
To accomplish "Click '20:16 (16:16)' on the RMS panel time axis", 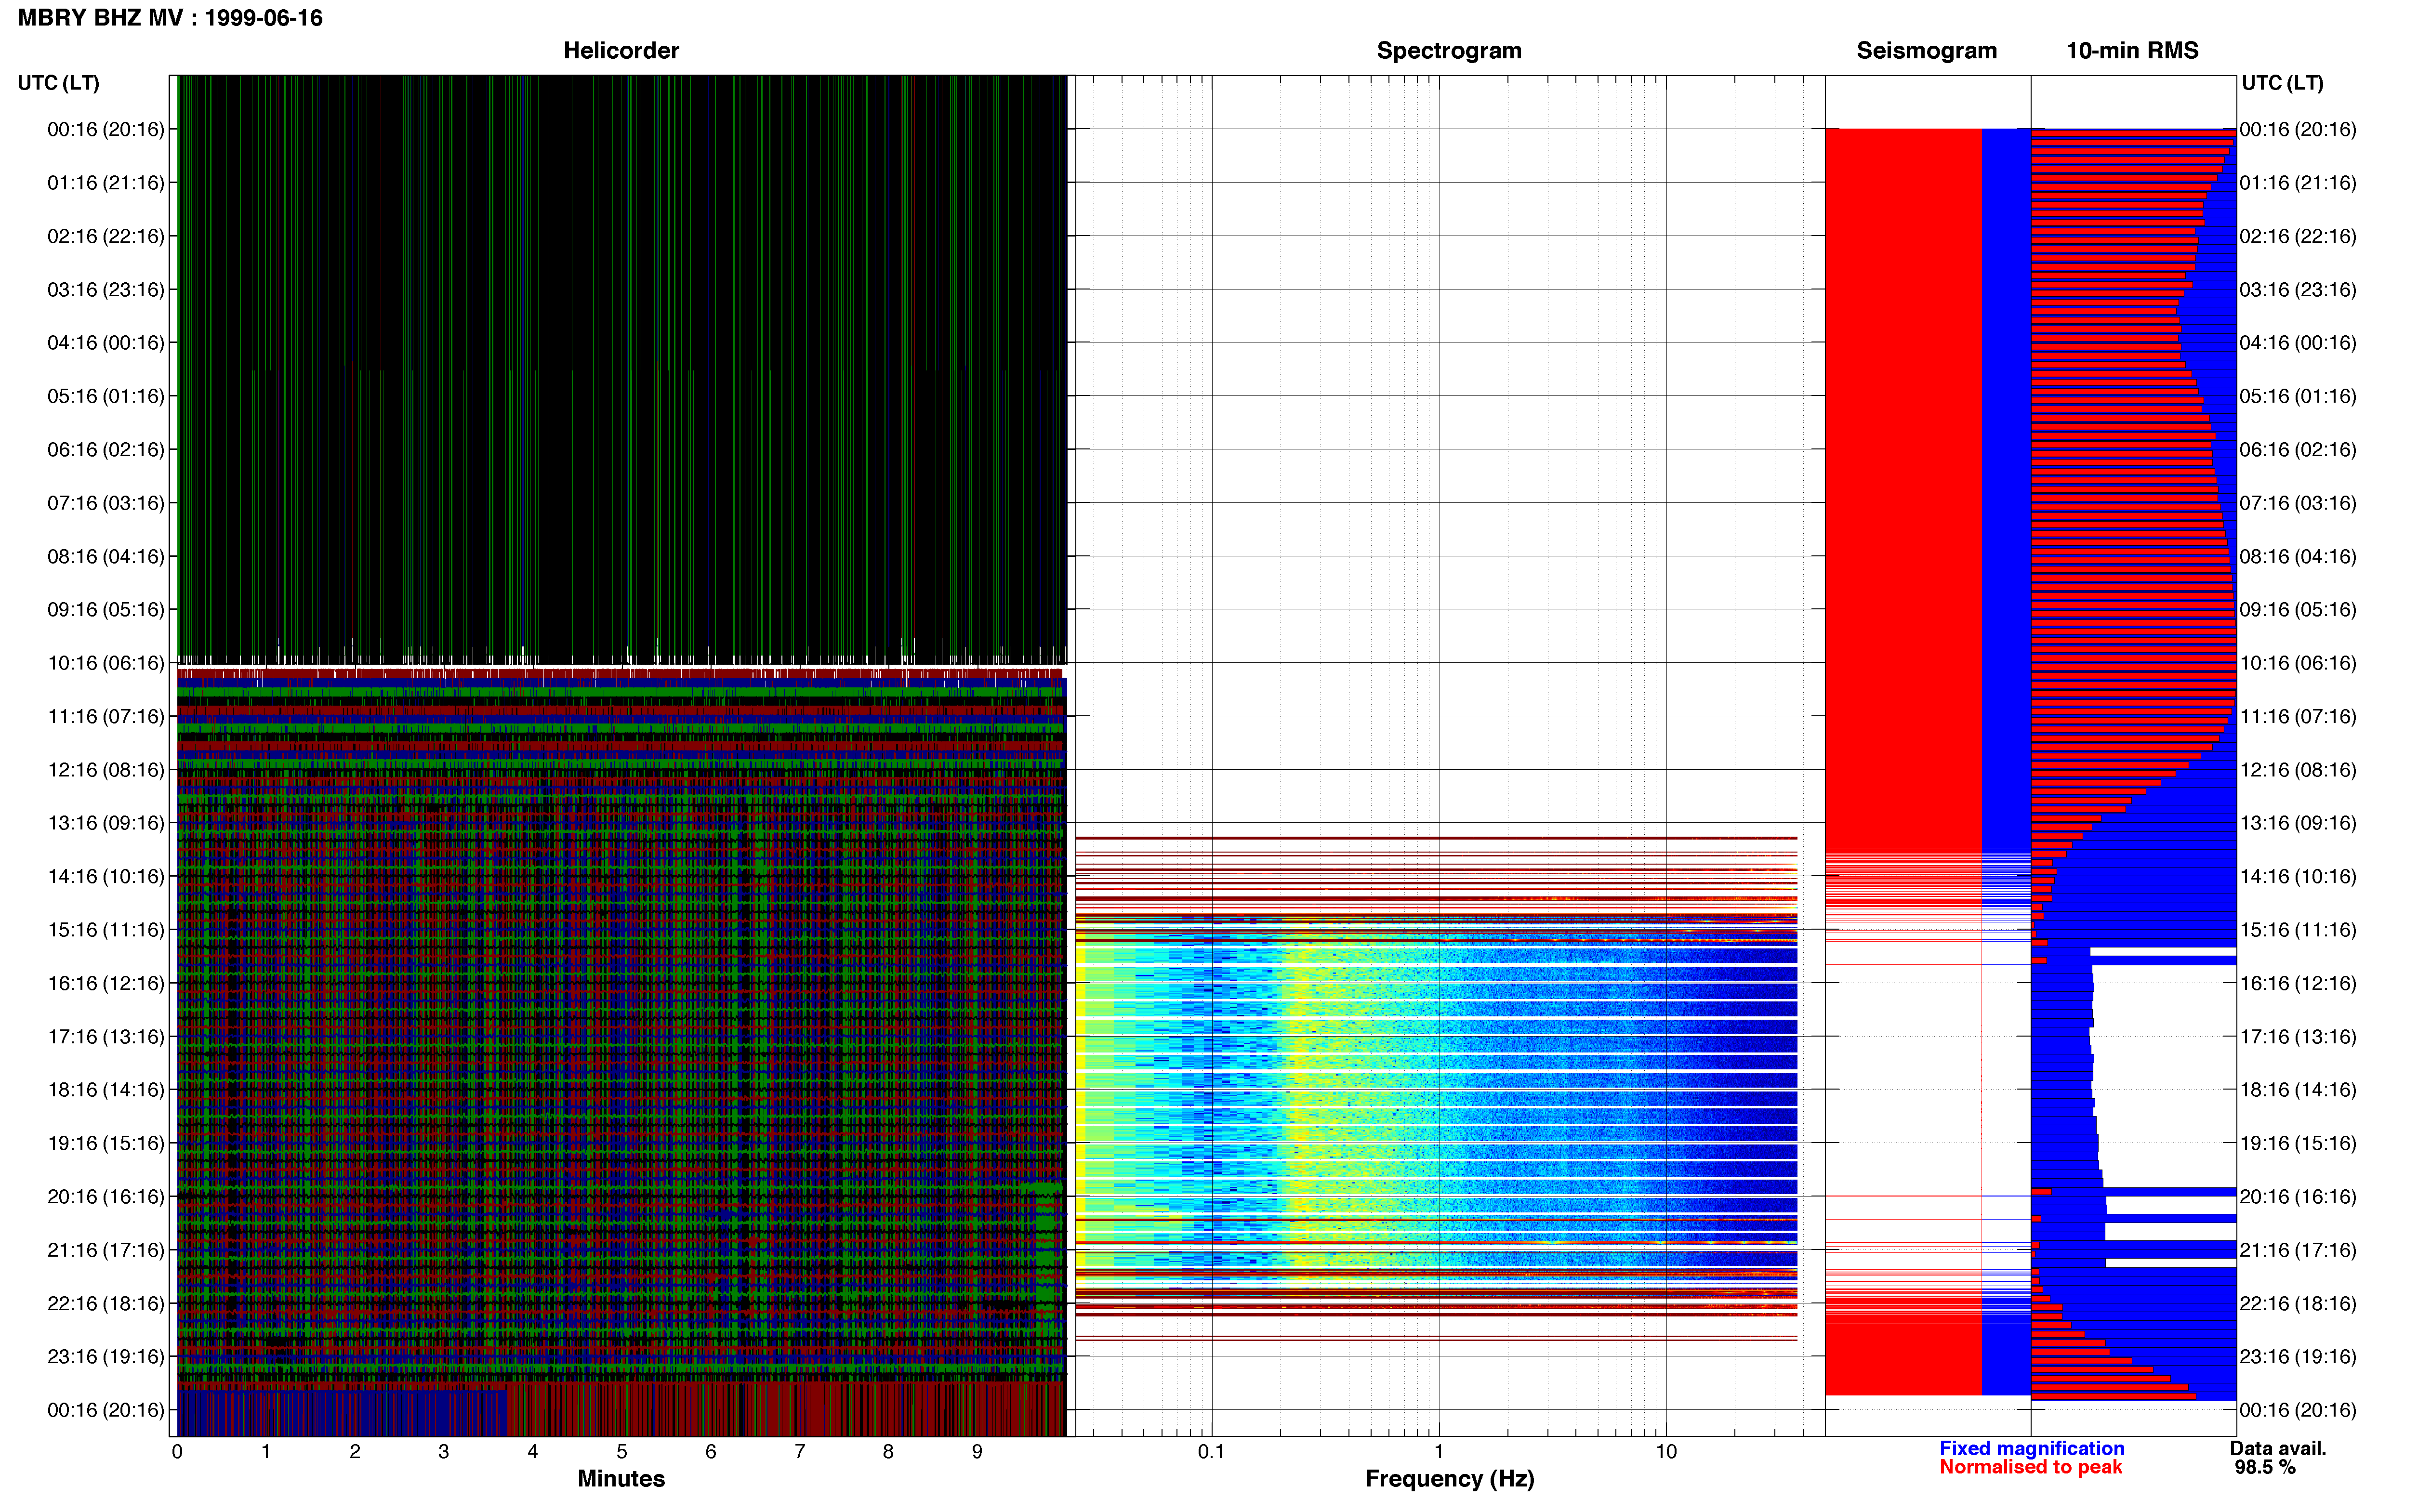I will click(x=2298, y=1196).
